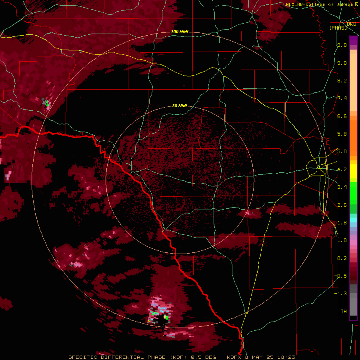The image size is (360, 360).
Task: Pick the yellow segment of the color bar
Action: tap(353, 171)
